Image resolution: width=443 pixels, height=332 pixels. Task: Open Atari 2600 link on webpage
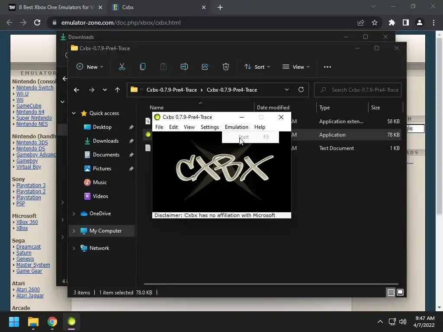click(x=28, y=289)
